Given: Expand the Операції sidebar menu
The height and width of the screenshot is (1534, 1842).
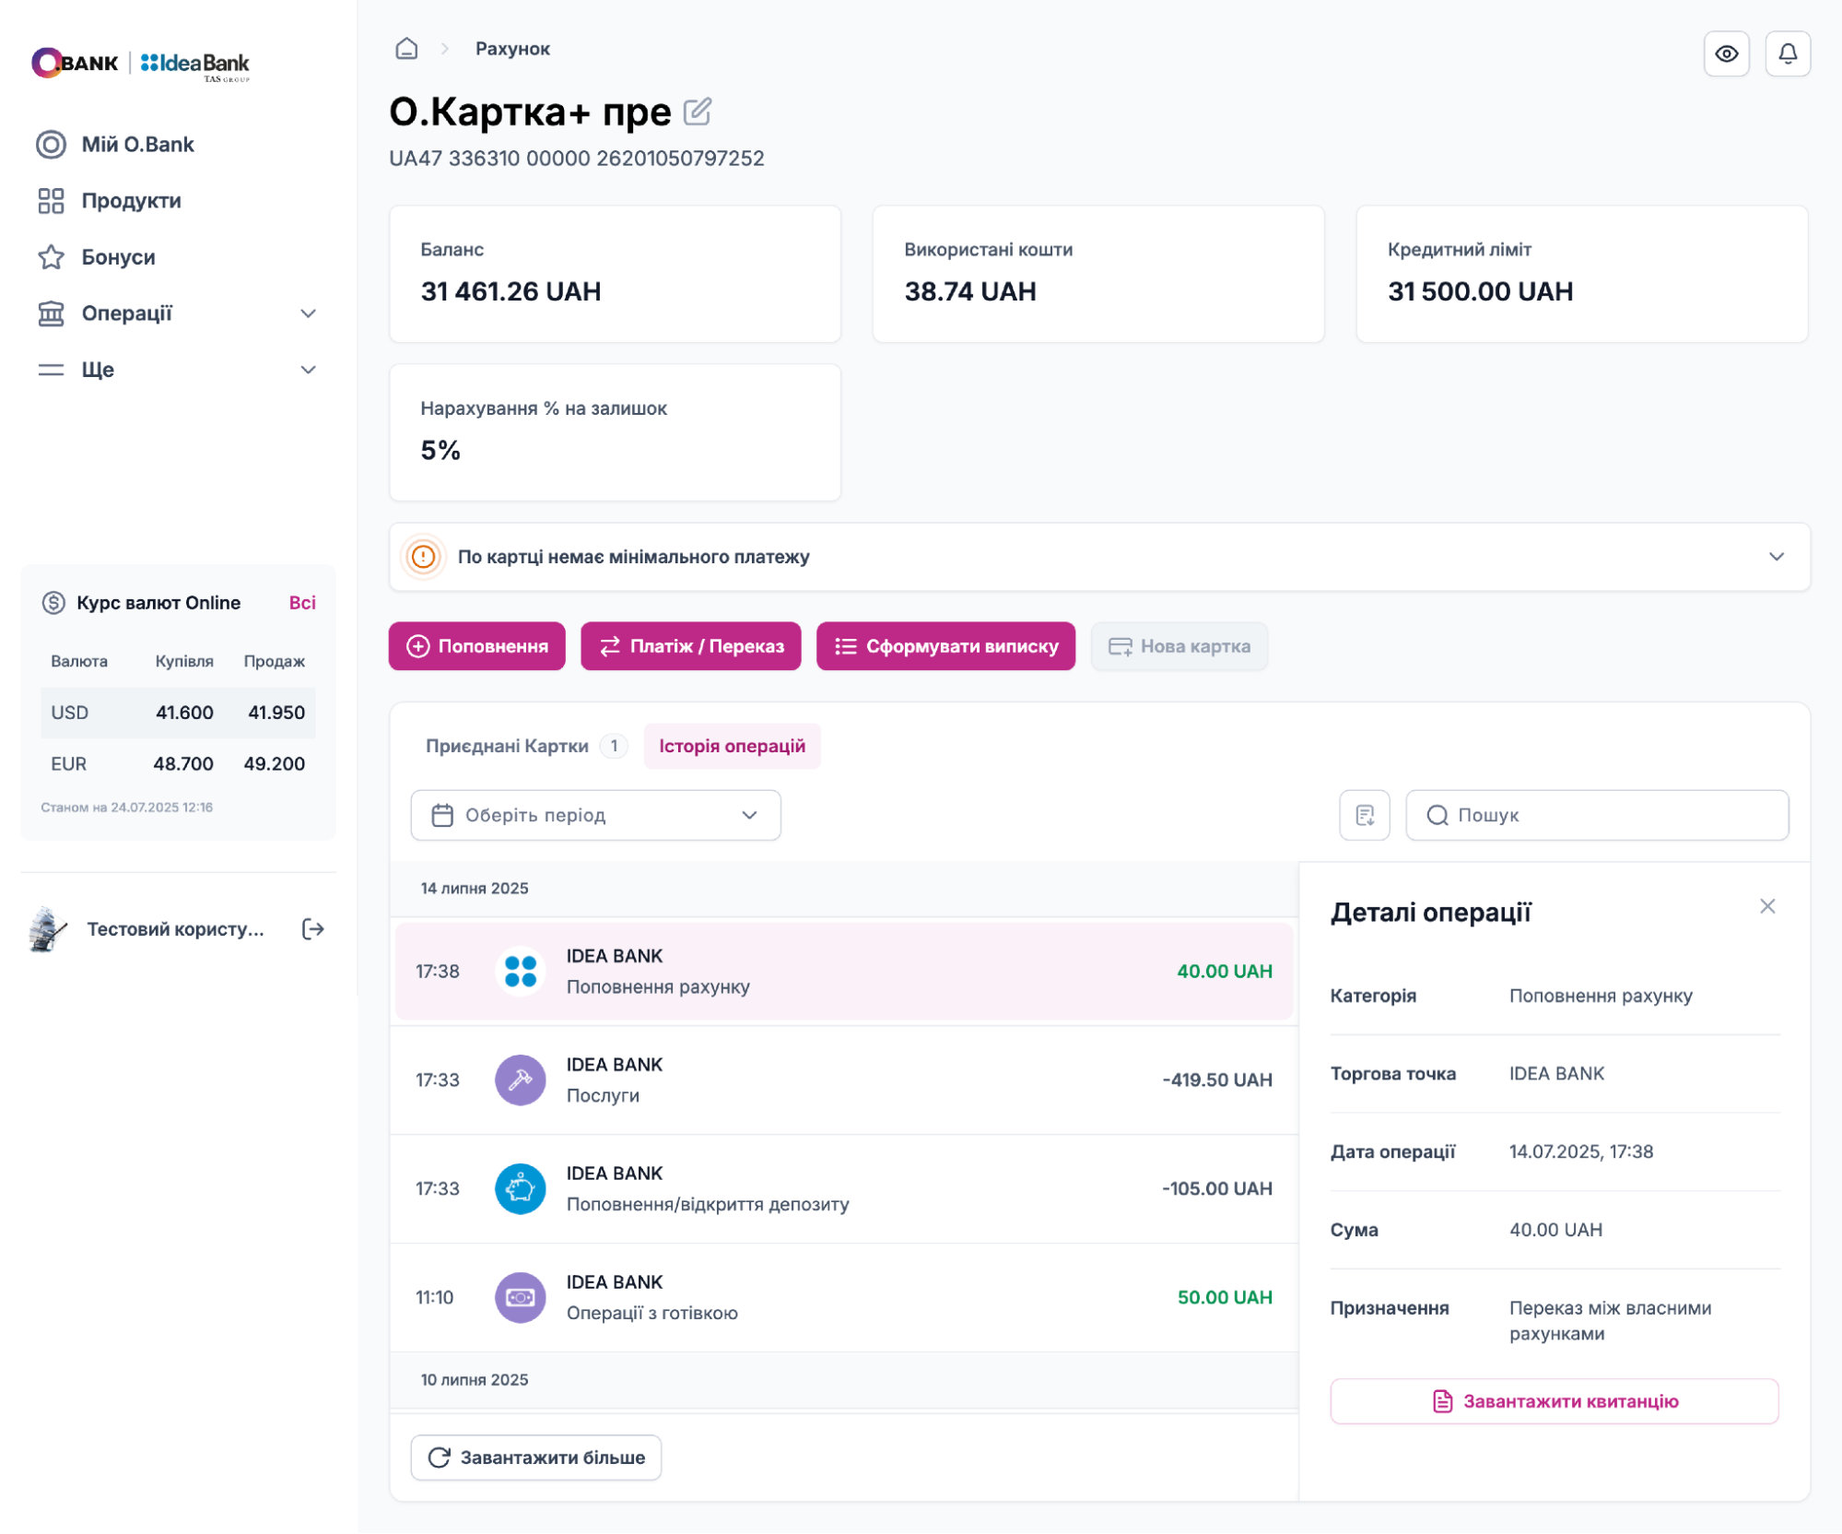Looking at the screenshot, I should click(x=308, y=313).
